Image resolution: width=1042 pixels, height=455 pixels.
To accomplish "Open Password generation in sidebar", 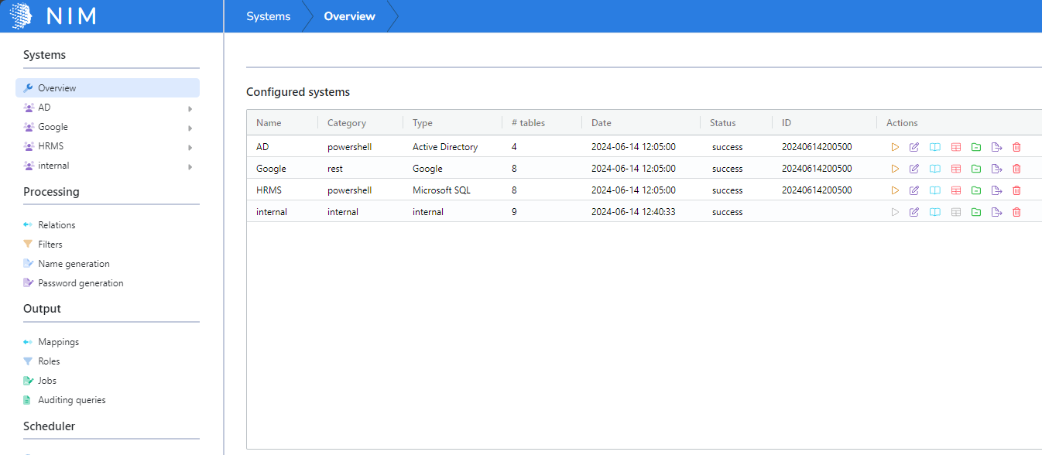I will click(81, 283).
